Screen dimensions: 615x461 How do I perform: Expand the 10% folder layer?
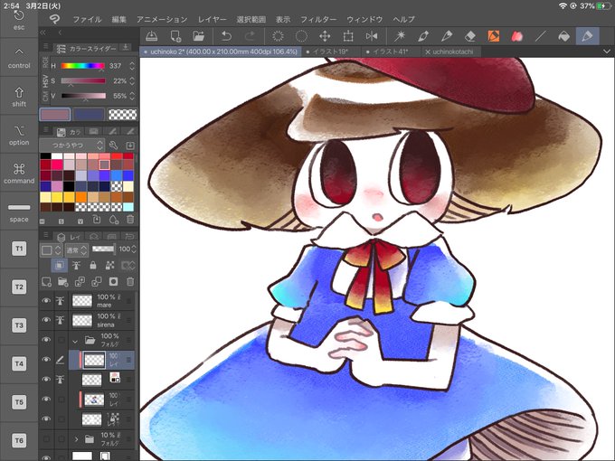click(x=76, y=439)
